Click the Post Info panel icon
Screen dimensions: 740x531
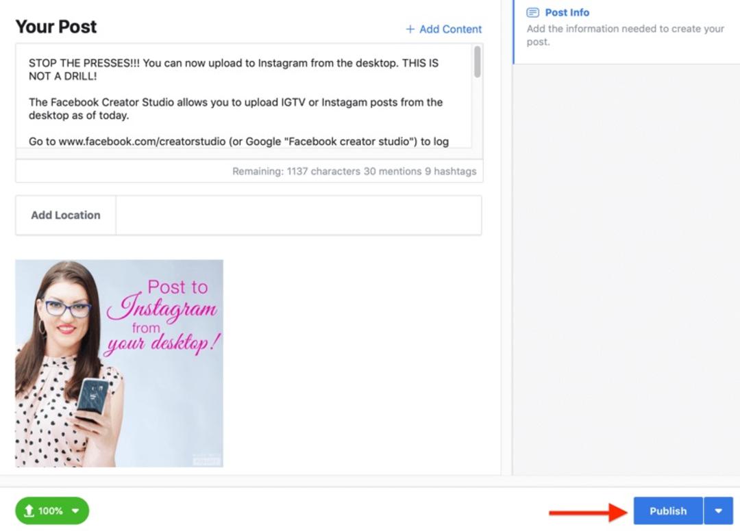pos(533,13)
